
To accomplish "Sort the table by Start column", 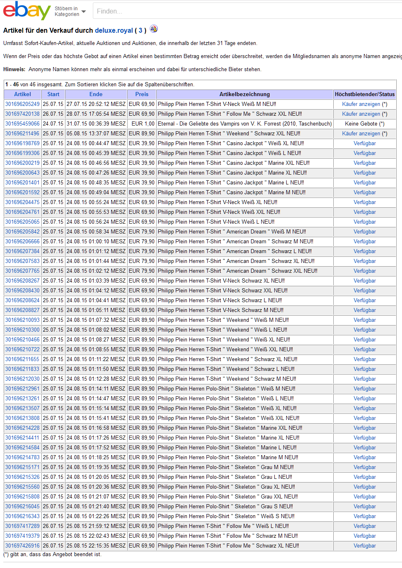I will pos(53,94).
